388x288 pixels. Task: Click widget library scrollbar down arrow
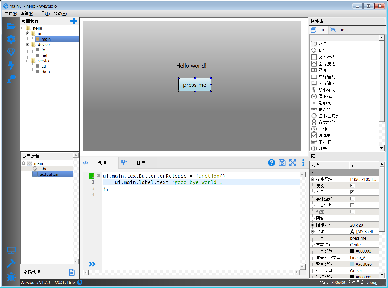pyautogui.click(x=382, y=148)
